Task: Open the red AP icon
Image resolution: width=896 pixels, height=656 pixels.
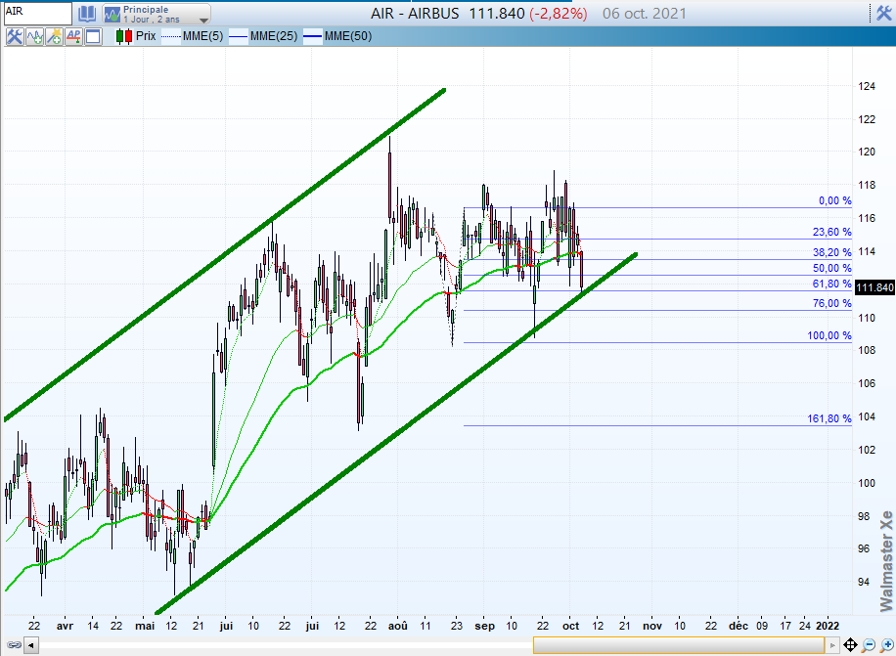Action: [73, 36]
